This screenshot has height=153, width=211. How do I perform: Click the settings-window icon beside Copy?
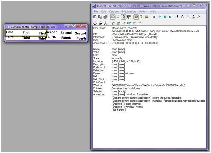click(x=106, y=17)
